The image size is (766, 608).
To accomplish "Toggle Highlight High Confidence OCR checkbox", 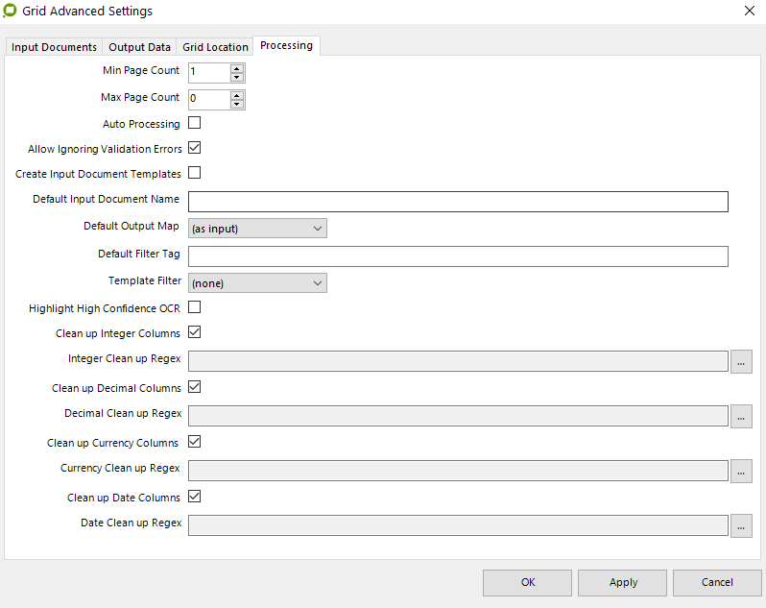I will pyautogui.click(x=194, y=307).
